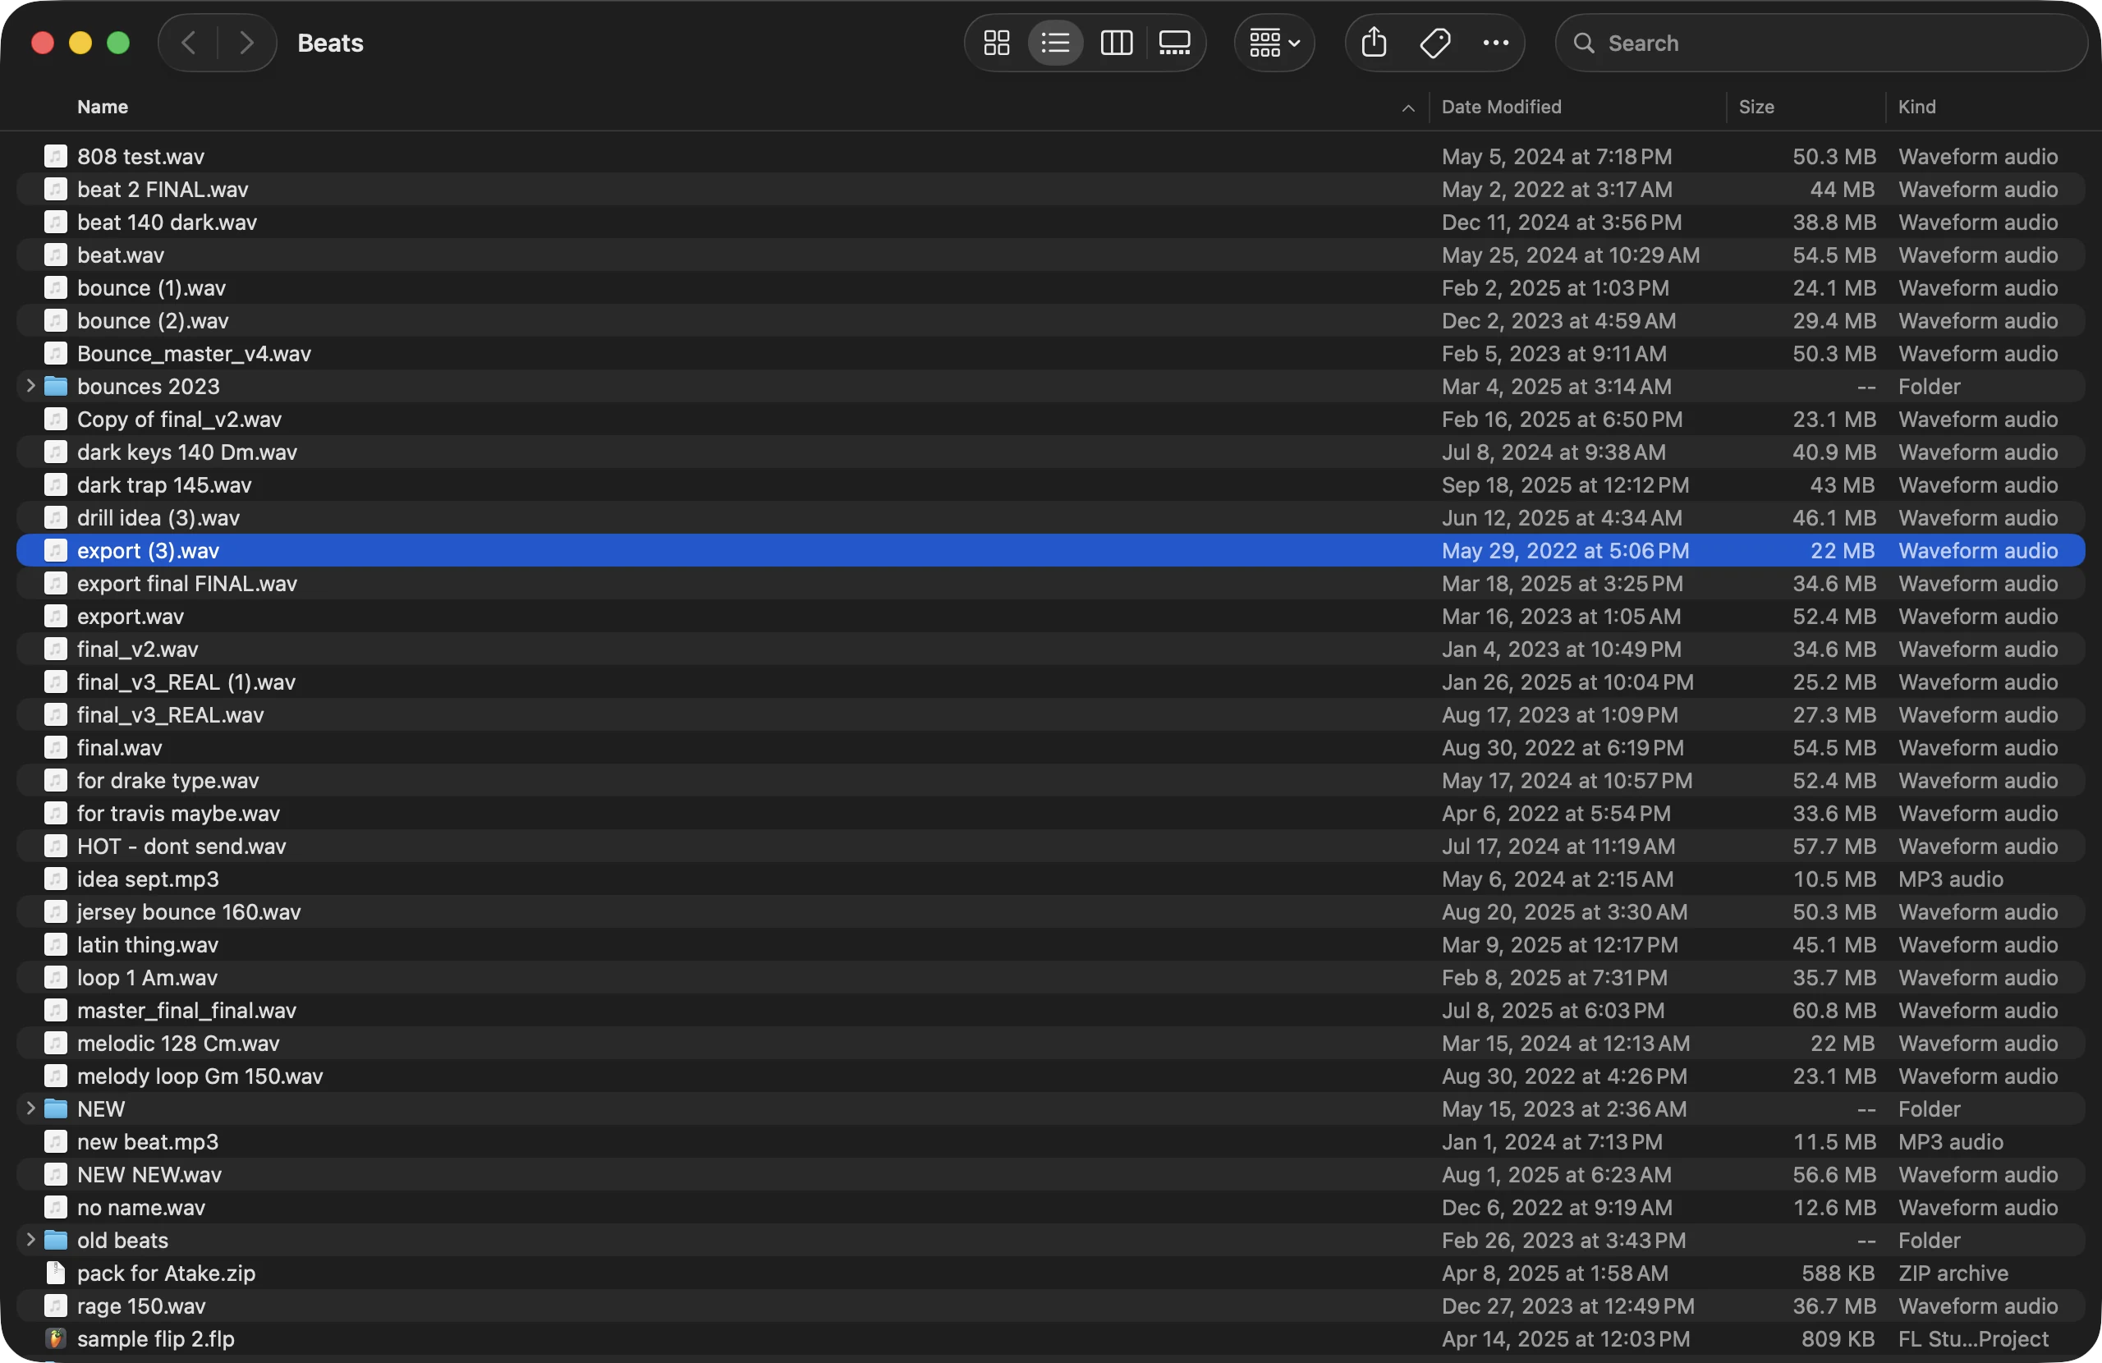Expand the bounces 2023 folder
The height and width of the screenshot is (1363, 2102).
[x=30, y=386]
